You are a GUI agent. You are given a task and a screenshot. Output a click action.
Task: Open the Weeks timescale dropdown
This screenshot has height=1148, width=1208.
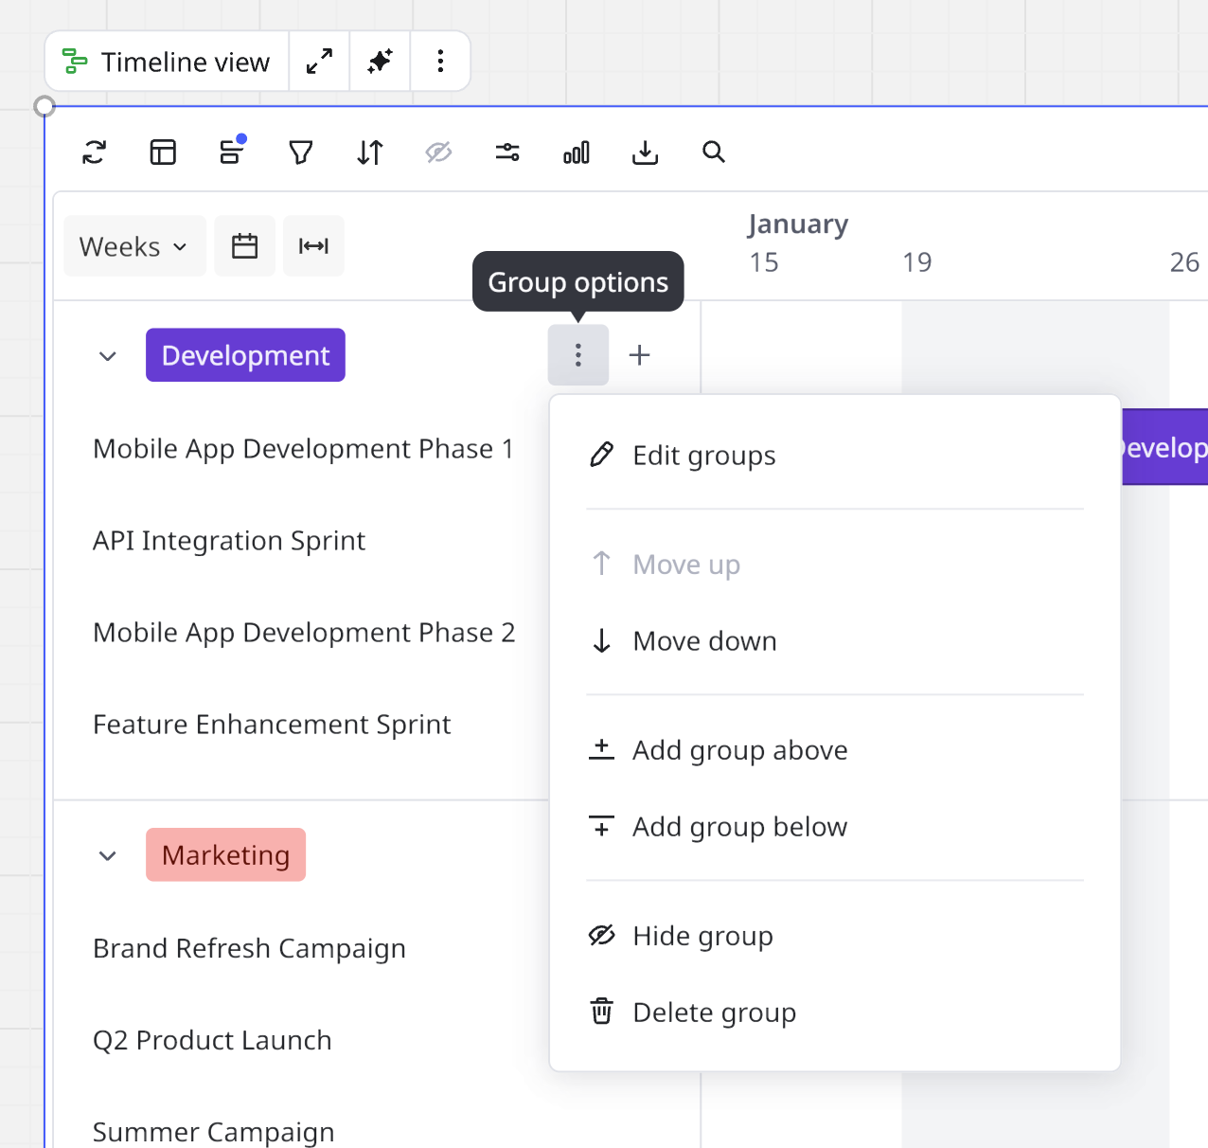134,246
